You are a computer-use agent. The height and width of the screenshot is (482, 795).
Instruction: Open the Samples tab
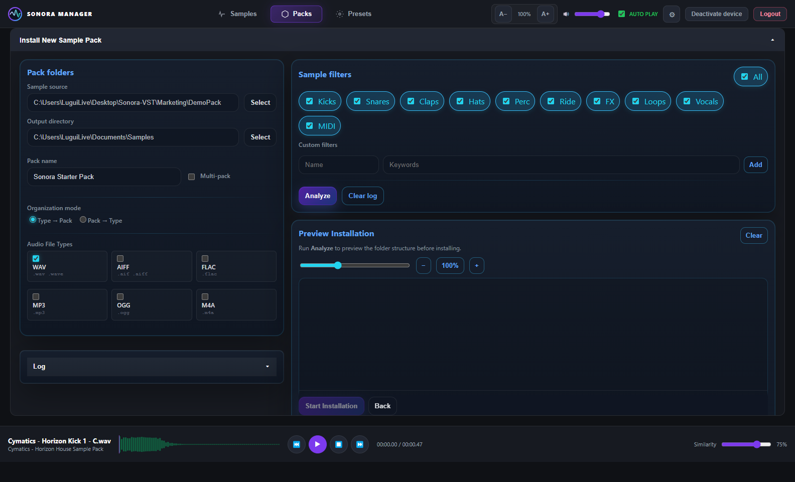pos(238,14)
